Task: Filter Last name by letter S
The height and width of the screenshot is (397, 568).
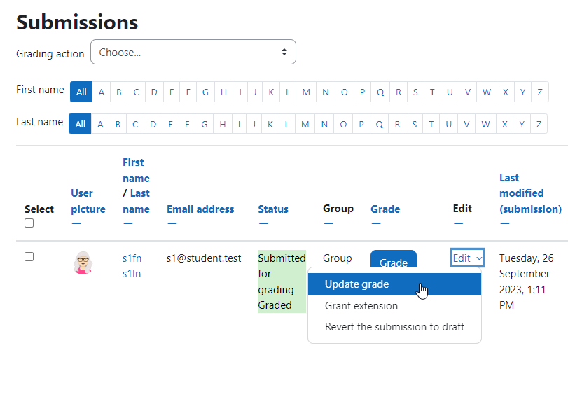Action: [415, 124]
